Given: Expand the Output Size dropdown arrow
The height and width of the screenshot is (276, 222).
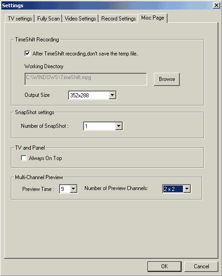Looking at the screenshot, I should pos(112,95).
